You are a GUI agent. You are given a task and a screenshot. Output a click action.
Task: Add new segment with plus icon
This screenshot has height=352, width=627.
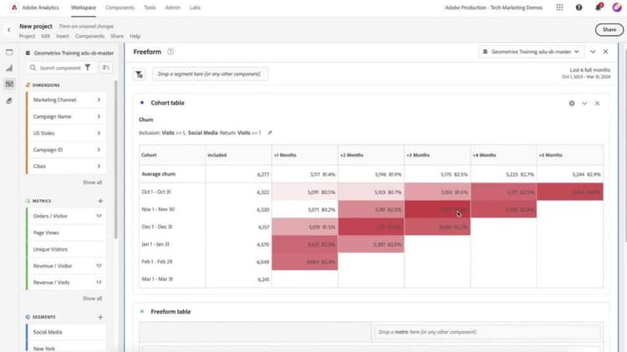100,317
